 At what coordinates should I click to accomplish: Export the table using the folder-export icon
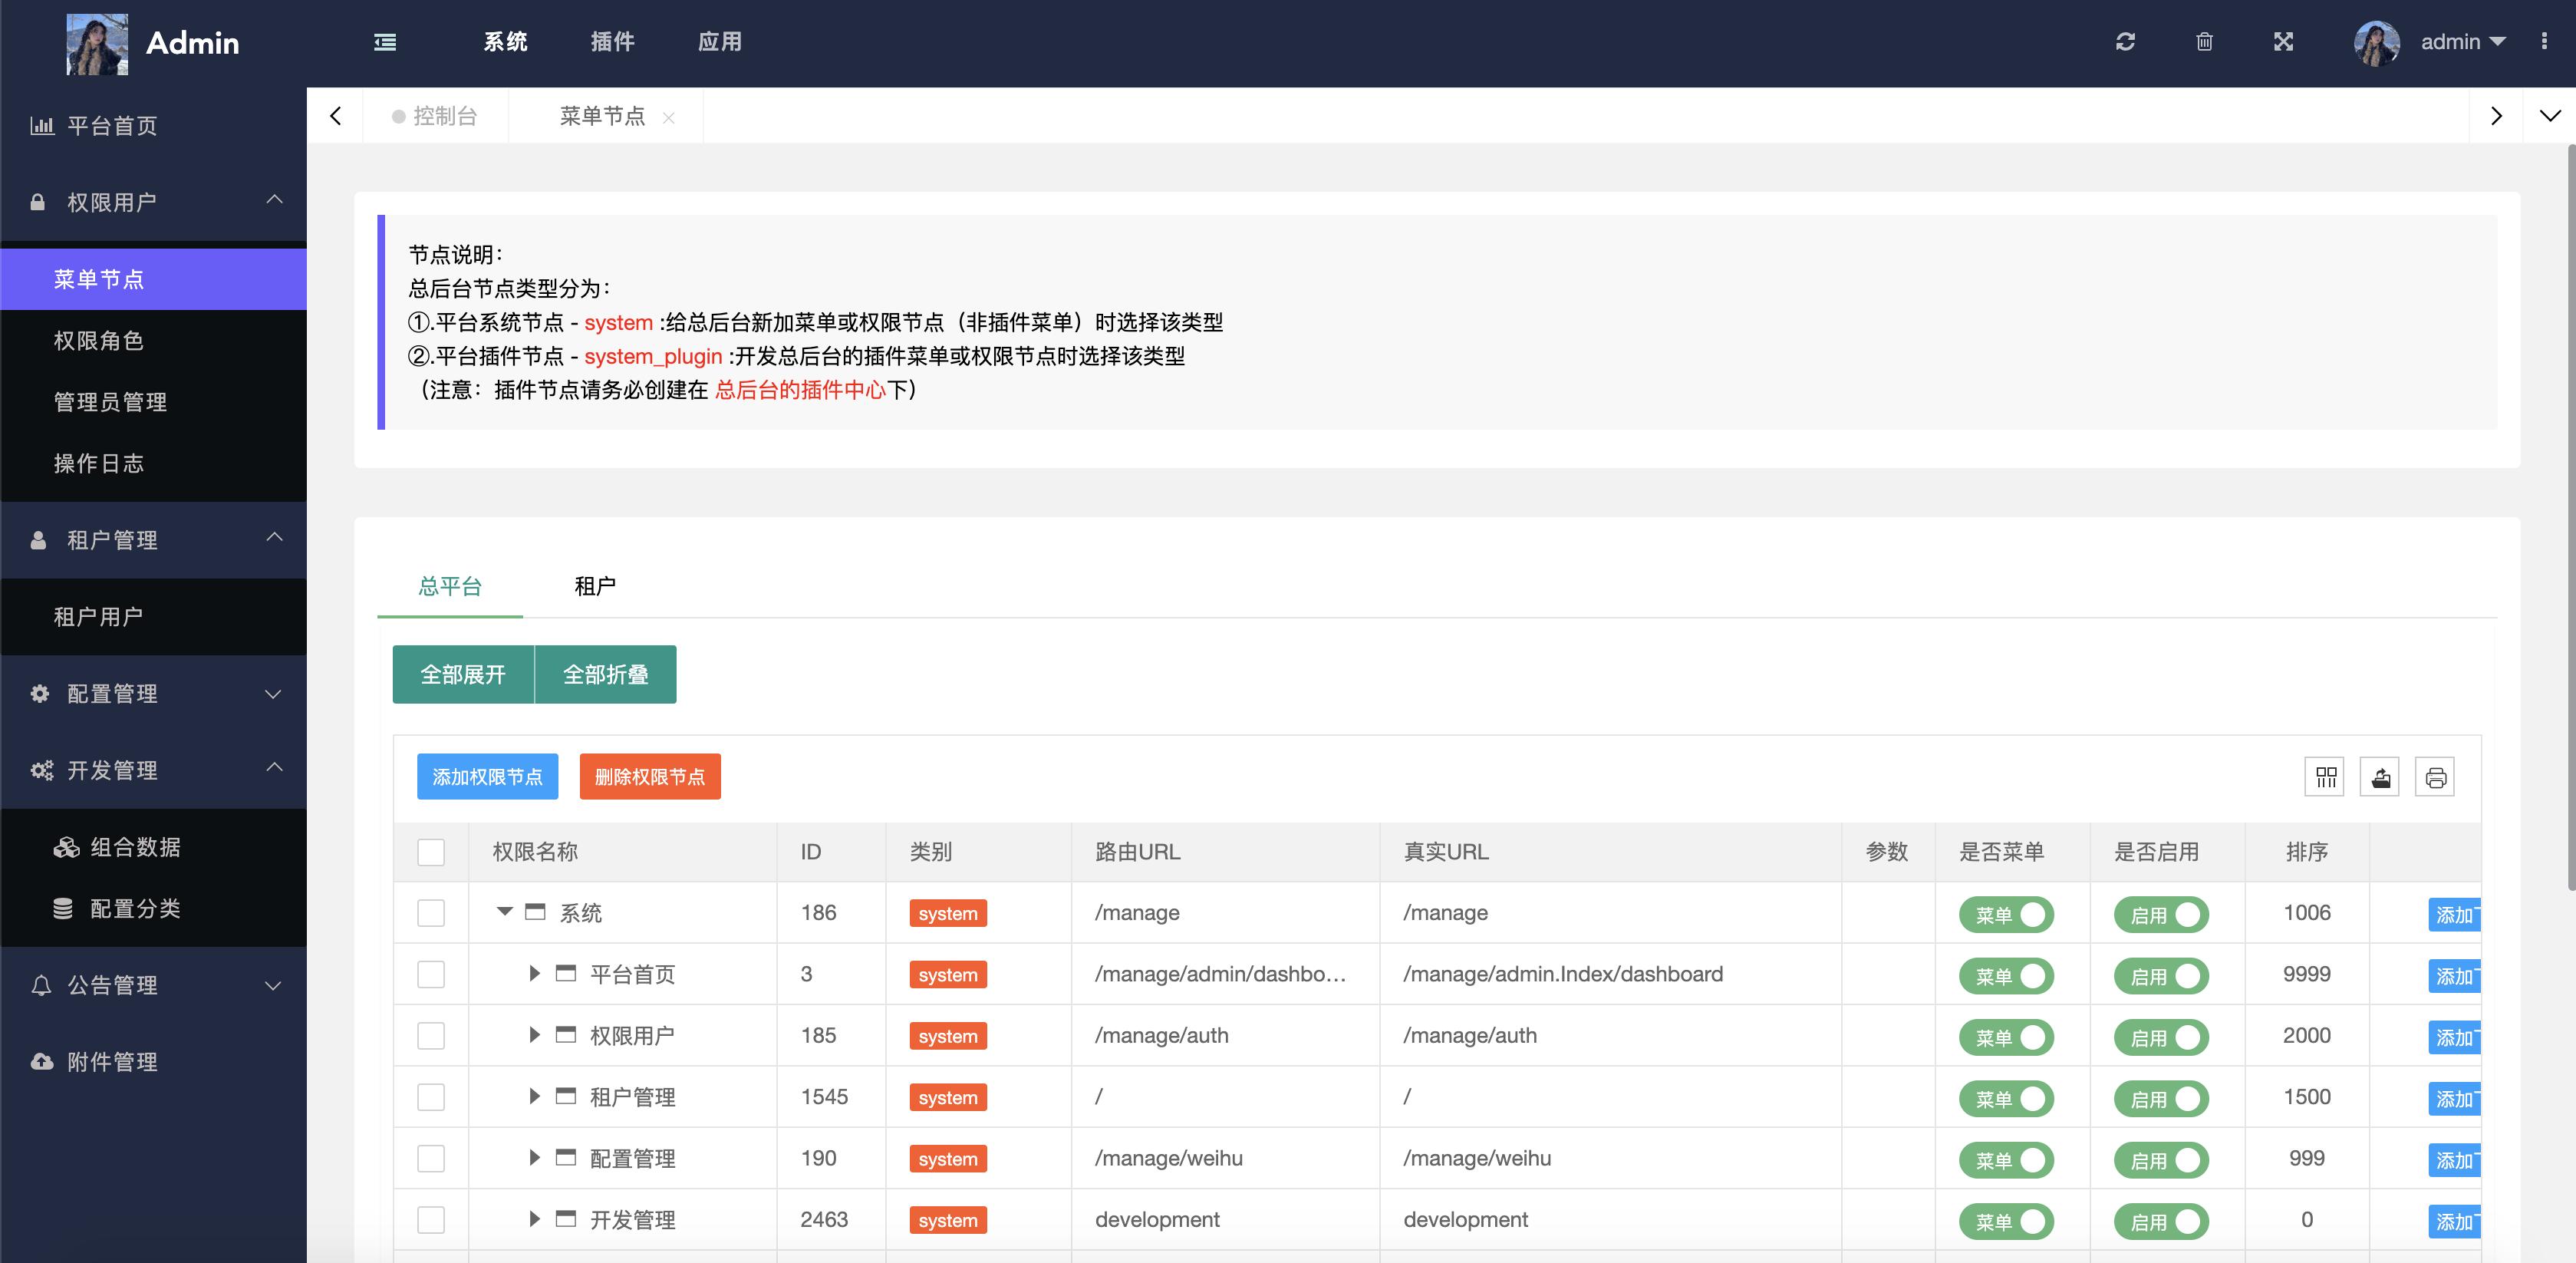coord(2380,776)
